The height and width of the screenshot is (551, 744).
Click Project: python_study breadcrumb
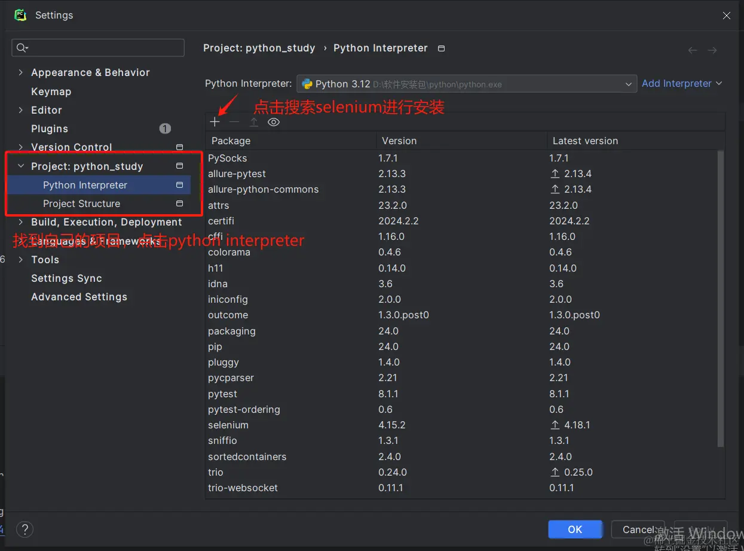click(x=259, y=48)
